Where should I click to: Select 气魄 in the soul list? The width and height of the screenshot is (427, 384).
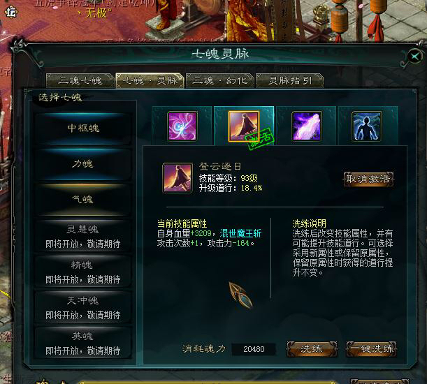tap(83, 200)
